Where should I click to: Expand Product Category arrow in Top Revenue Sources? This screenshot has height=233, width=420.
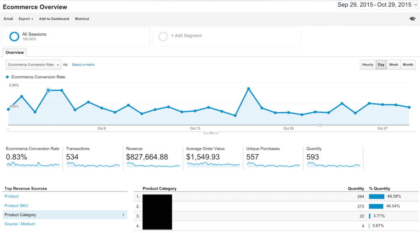click(123, 215)
